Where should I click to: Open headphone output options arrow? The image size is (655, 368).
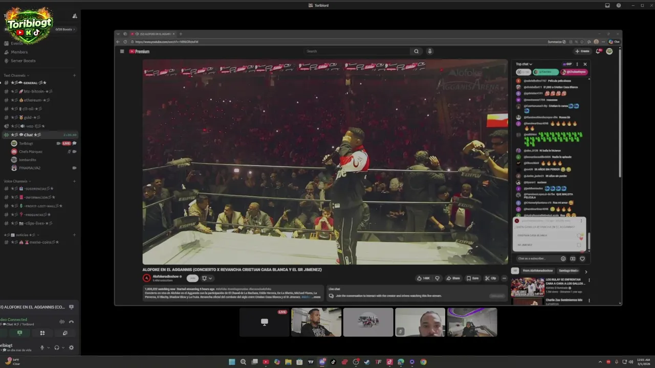(63, 348)
